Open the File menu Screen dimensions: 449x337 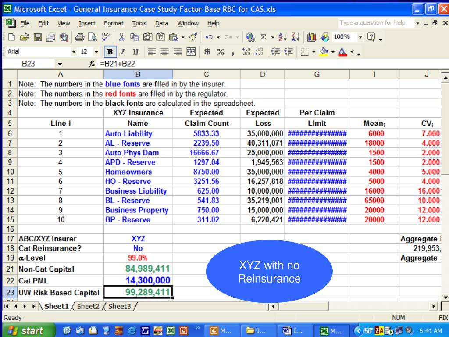[x=25, y=23]
